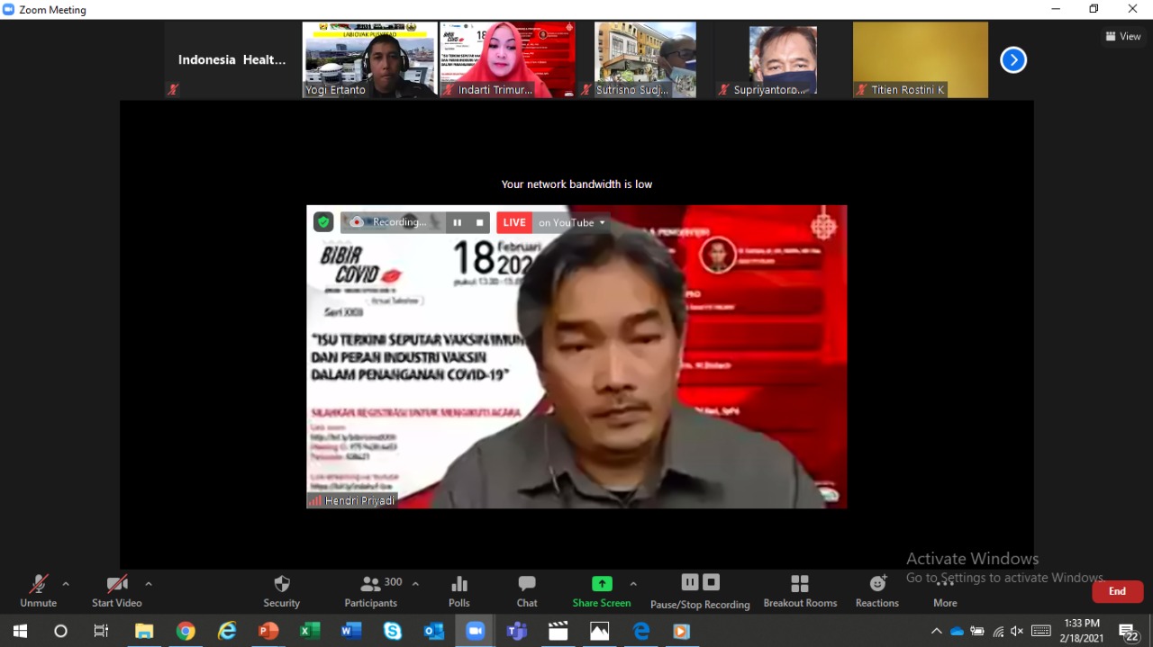Open Cortana search circle
The height and width of the screenshot is (647, 1153).
coord(61,631)
